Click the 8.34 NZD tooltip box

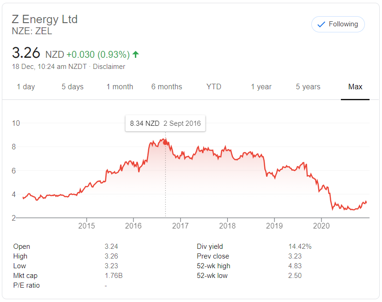pyautogui.click(x=165, y=123)
